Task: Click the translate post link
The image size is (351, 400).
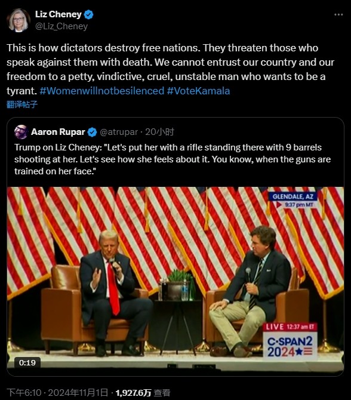Action: pos(22,104)
